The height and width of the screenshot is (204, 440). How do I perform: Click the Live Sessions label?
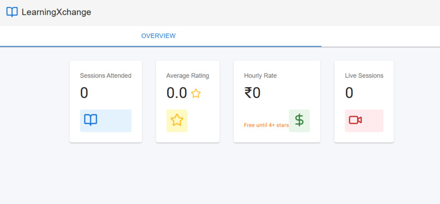(x=364, y=76)
